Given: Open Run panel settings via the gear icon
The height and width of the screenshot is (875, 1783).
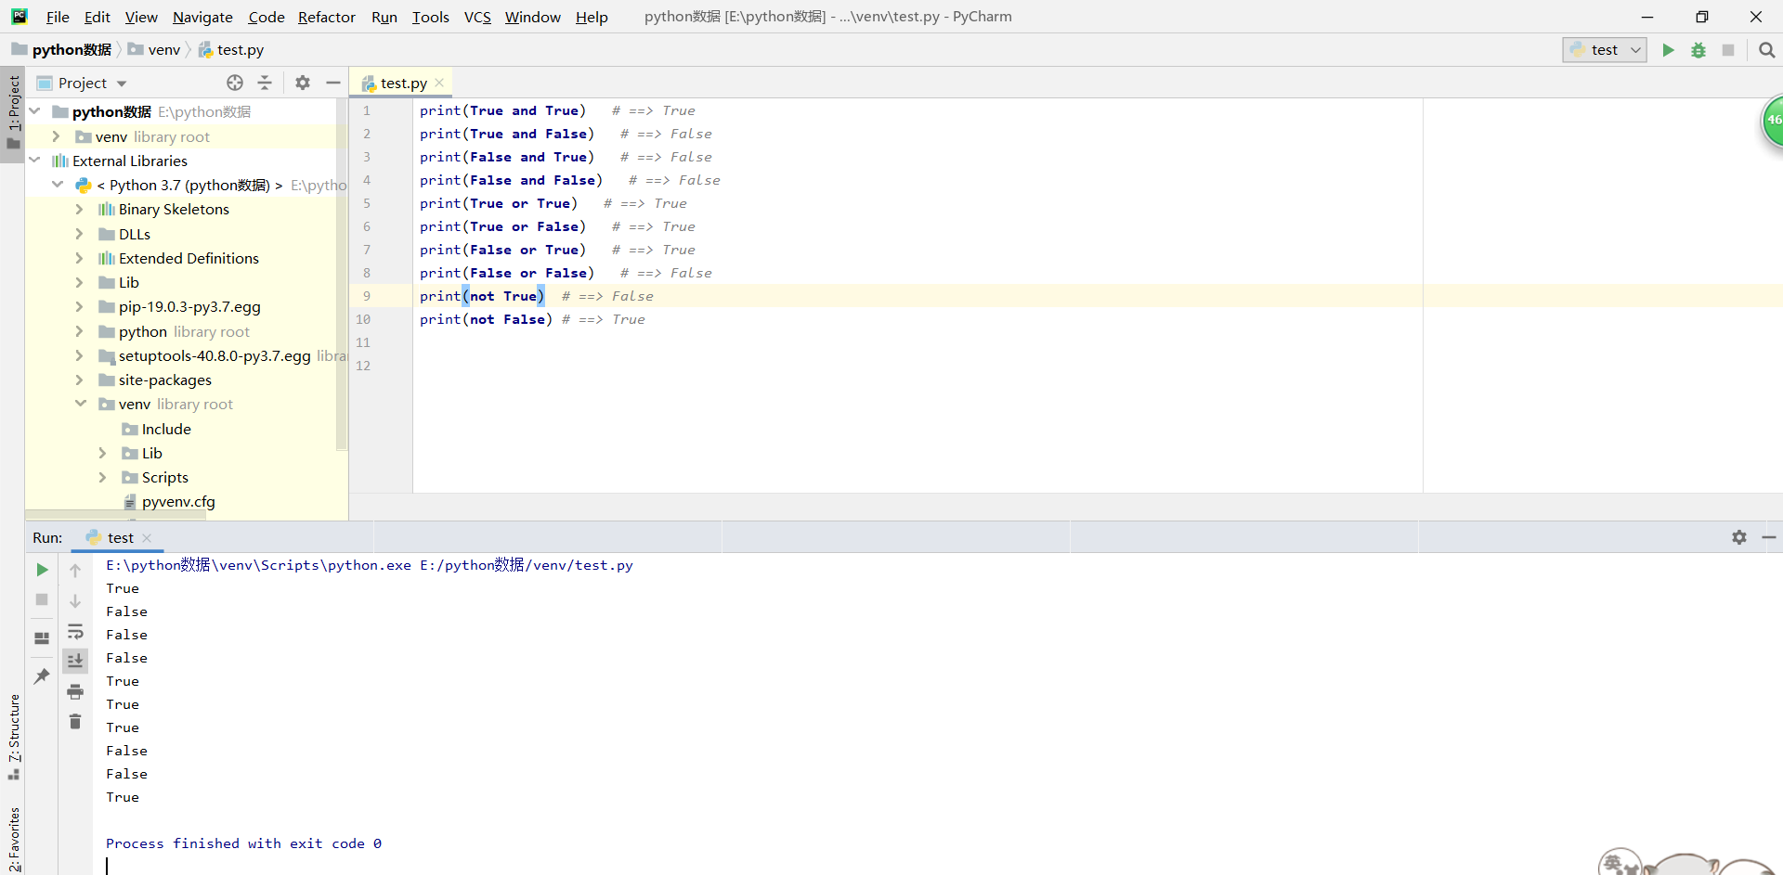Looking at the screenshot, I should (x=1738, y=537).
